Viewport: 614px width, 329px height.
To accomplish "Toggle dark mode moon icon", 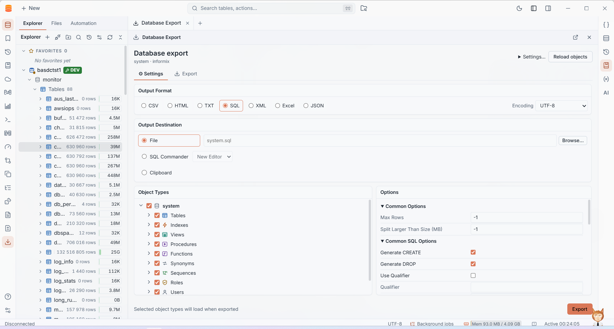I will [519, 8].
